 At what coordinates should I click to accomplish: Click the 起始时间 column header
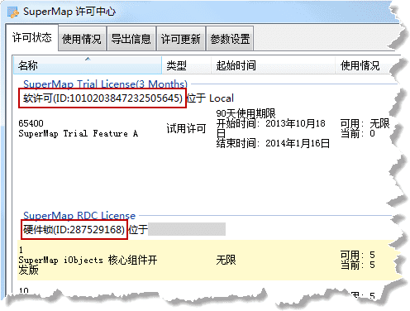coord(273,65)
